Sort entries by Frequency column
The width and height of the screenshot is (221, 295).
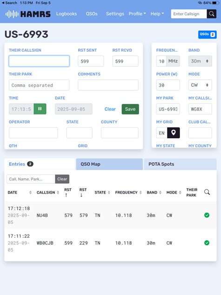click(141, 192)
